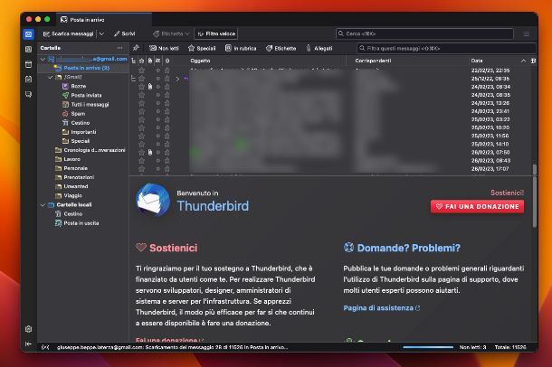Open the Thunderbird app menu (hamburger)
Image resolution: width=552 pixels, height=367 pixels.
[527, 33]
